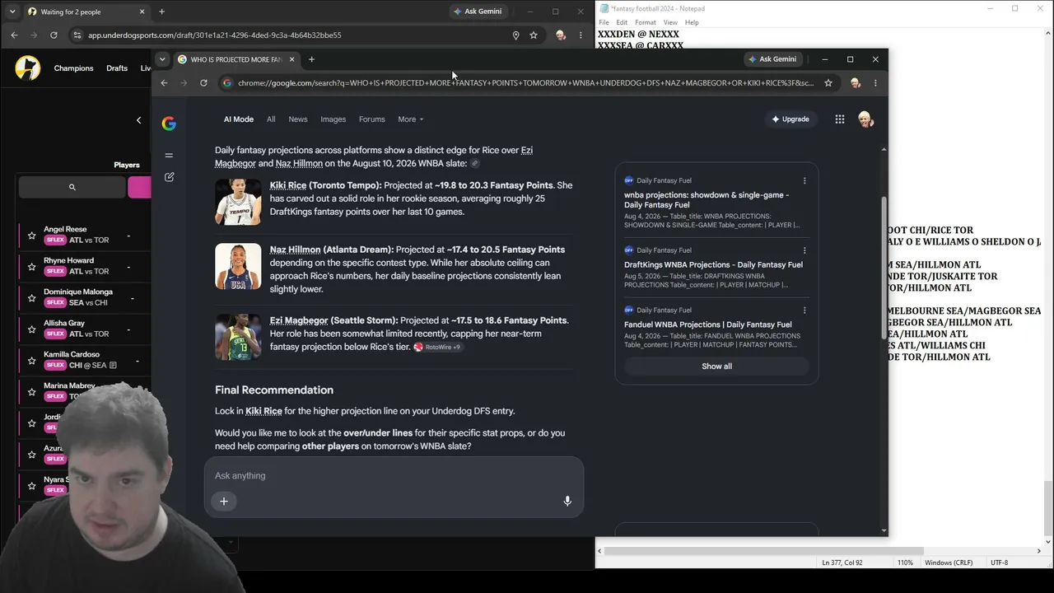Open the Champions section in Underdog
Image resolution: width=1054 pixels, height=593 pixels.
[x=74, y=68]
